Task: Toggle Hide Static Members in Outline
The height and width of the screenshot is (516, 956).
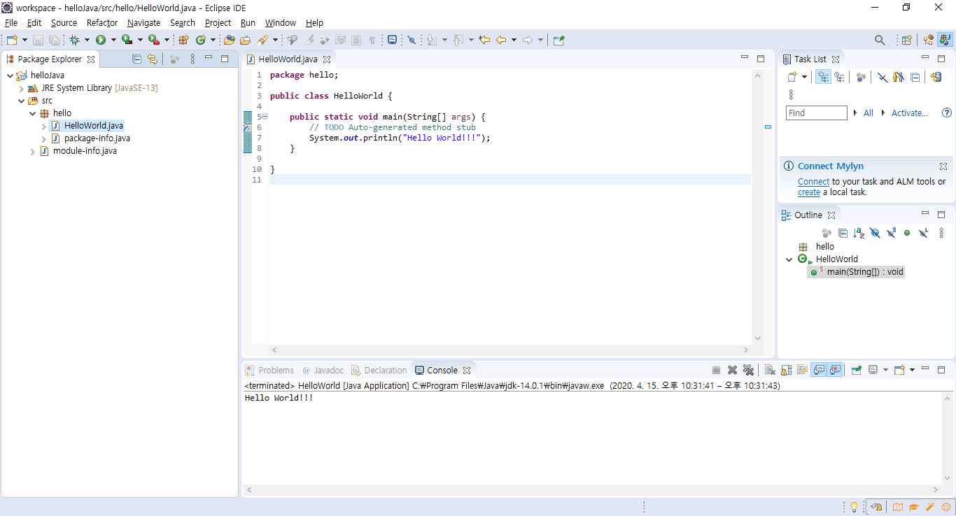Action: (891, 233)
